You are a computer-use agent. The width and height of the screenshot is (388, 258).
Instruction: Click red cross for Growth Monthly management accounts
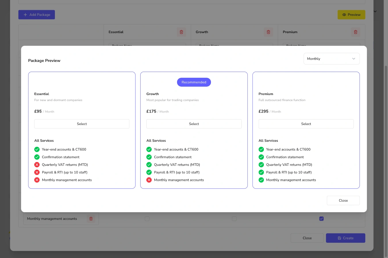point(149,180)
